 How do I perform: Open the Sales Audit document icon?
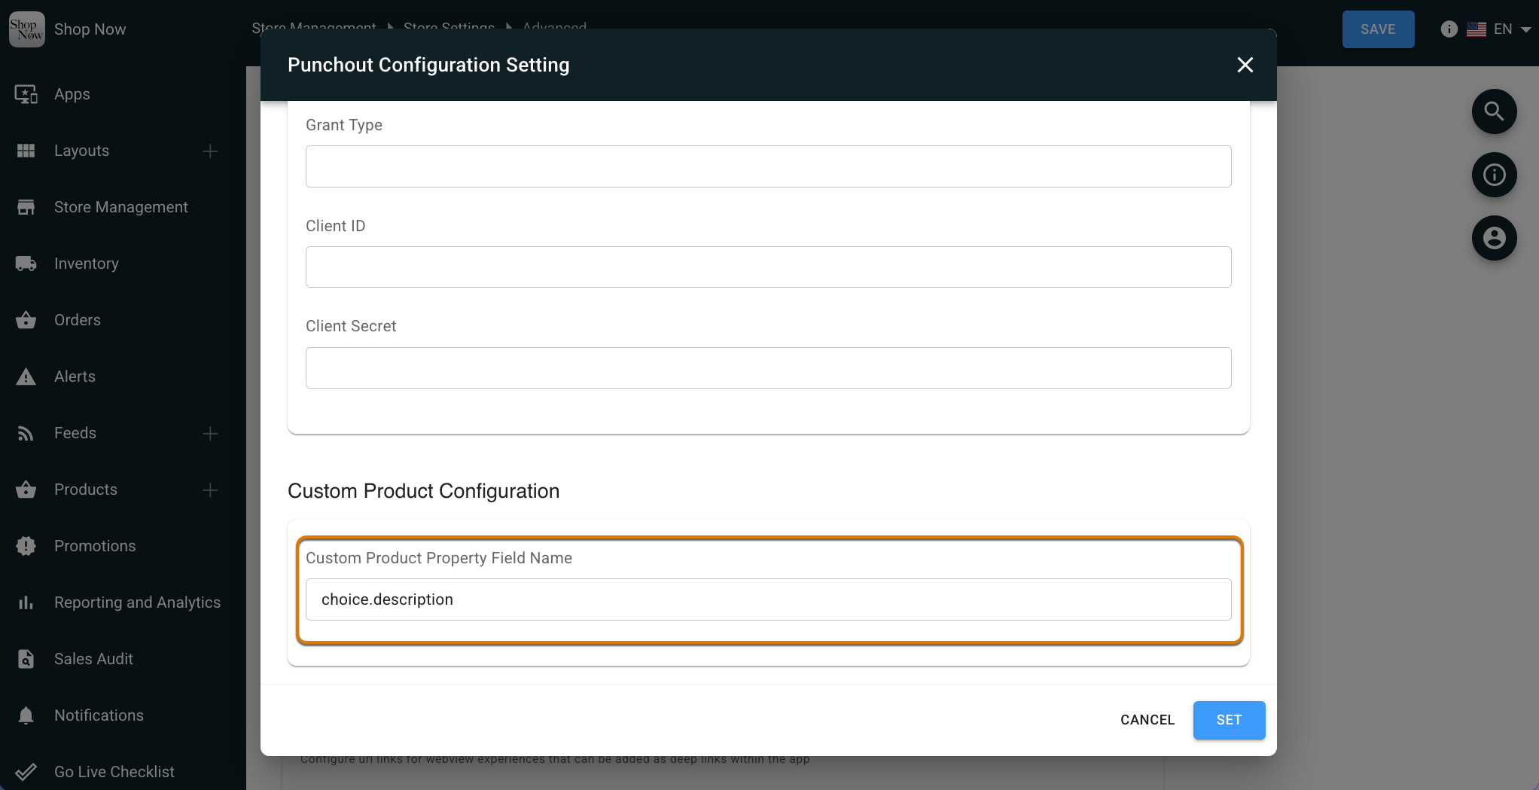pyautogui.click(x=26, y=659)
